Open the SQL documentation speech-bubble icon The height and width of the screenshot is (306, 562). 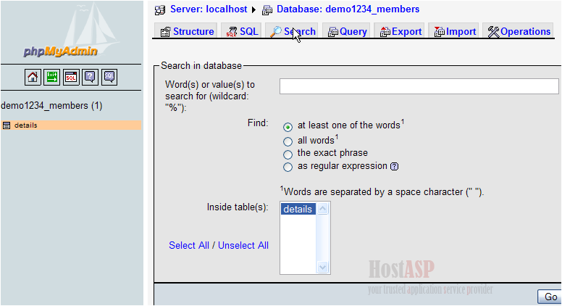(109, 77)
